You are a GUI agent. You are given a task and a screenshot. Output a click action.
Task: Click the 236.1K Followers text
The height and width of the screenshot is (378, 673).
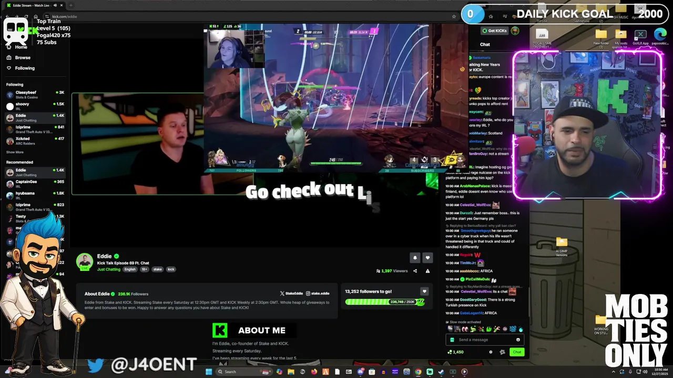tap(133, 294)
